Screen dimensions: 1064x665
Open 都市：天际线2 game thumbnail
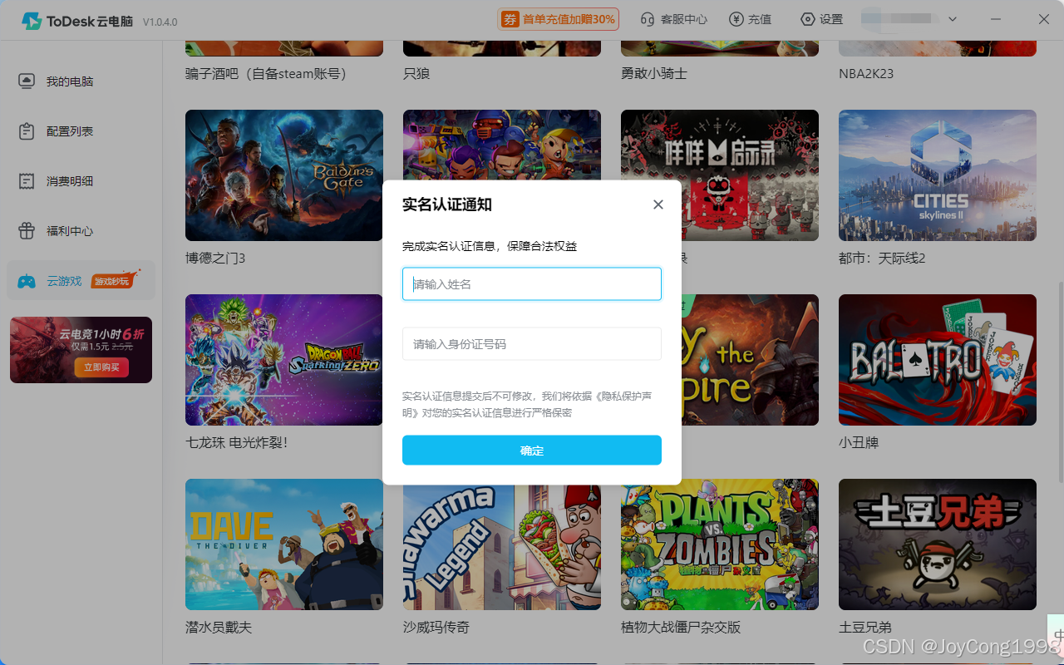click(x=938, y=175)
